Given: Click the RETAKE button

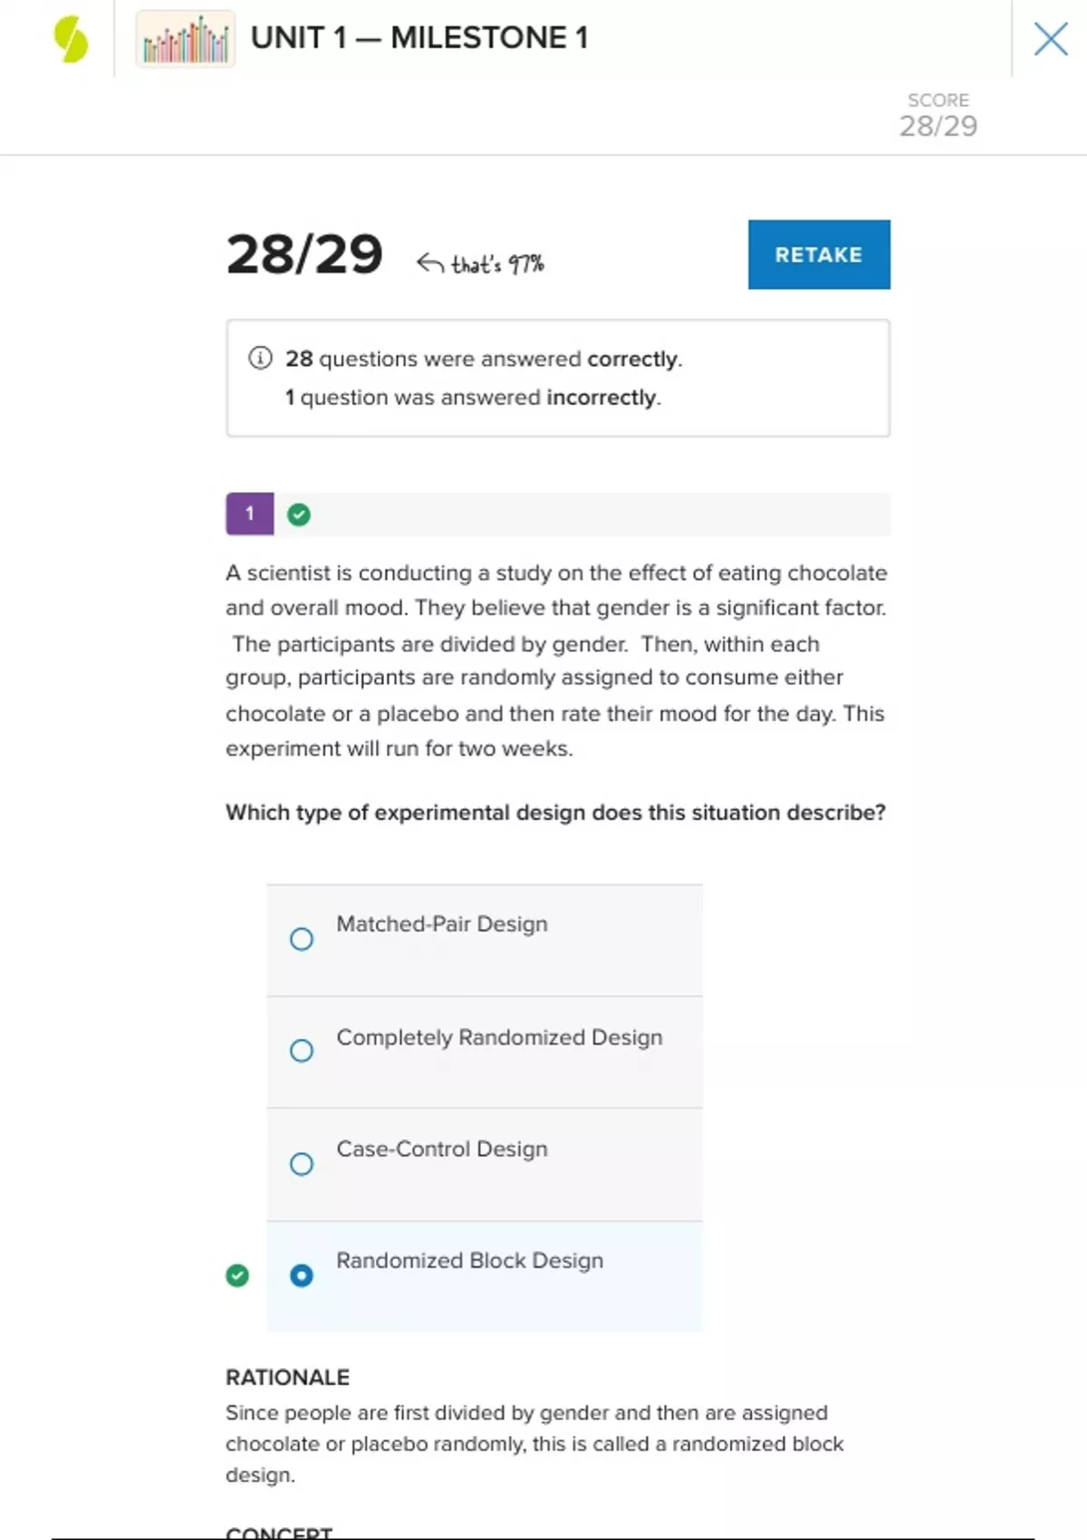Looking at the screenshot, I should tap(818, 255).
